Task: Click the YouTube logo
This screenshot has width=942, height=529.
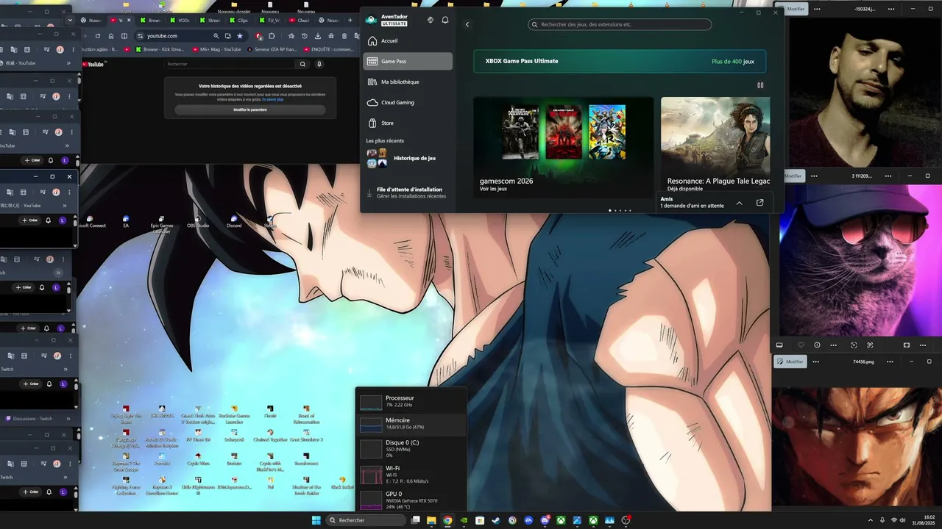Action: 94,64
